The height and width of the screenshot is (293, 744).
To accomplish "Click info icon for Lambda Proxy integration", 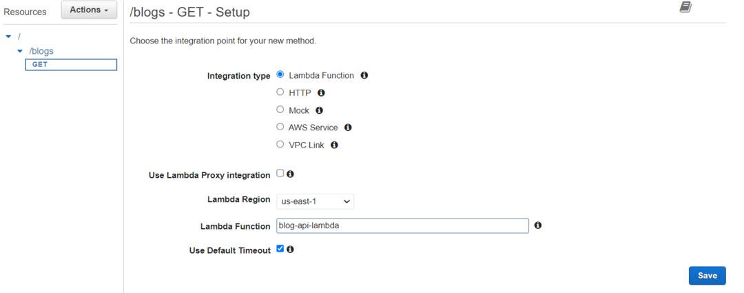I will (290, 174).
